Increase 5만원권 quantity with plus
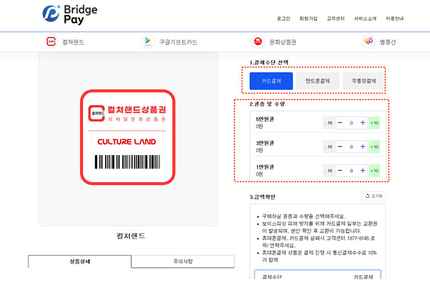 click(363, 123)
